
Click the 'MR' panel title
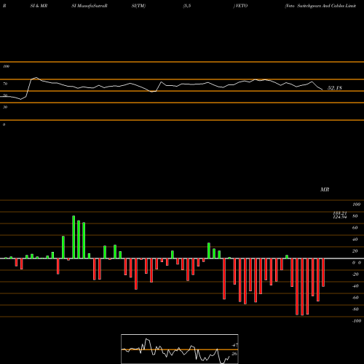pos(325,189)
